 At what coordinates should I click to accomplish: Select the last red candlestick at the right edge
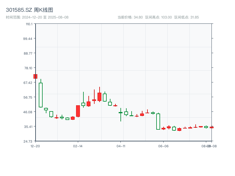coord(211,127)
